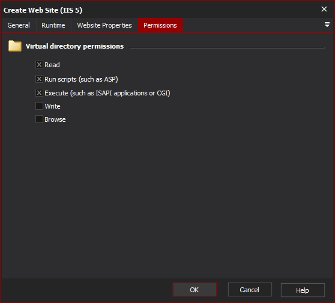Screen dimensions: 335x303
Task: Go to the Website Properties tab
Action: (x=104, y=25)
